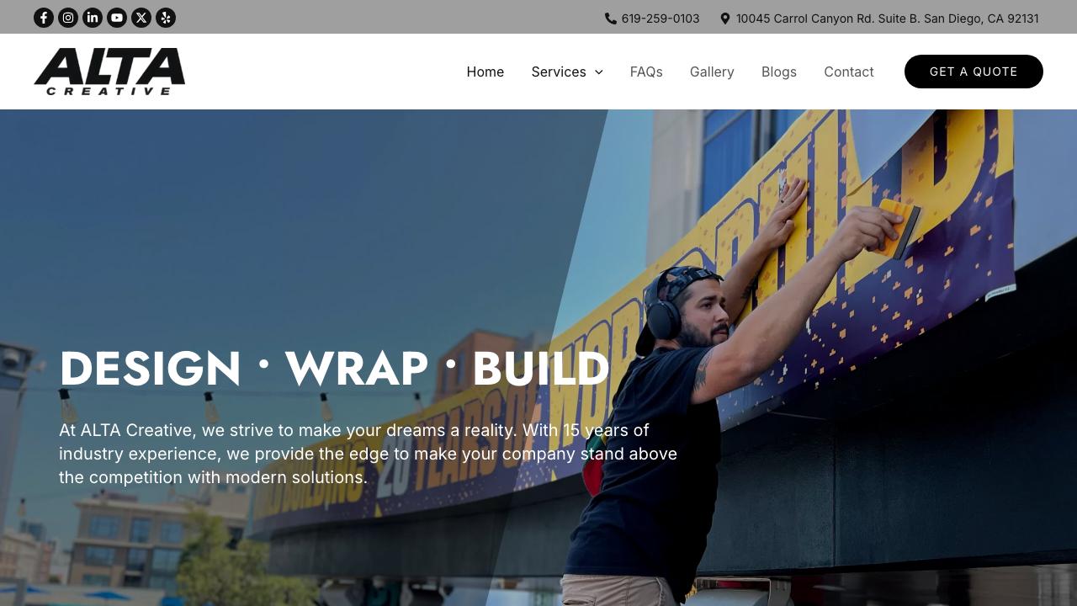Open the Instagram social icon
The image size is (1077, 606).
pyautogui.click(x=68, y=18)
